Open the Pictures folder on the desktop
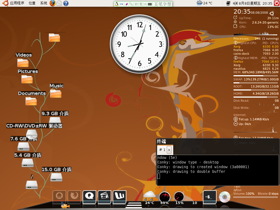 tap(27, 79)
